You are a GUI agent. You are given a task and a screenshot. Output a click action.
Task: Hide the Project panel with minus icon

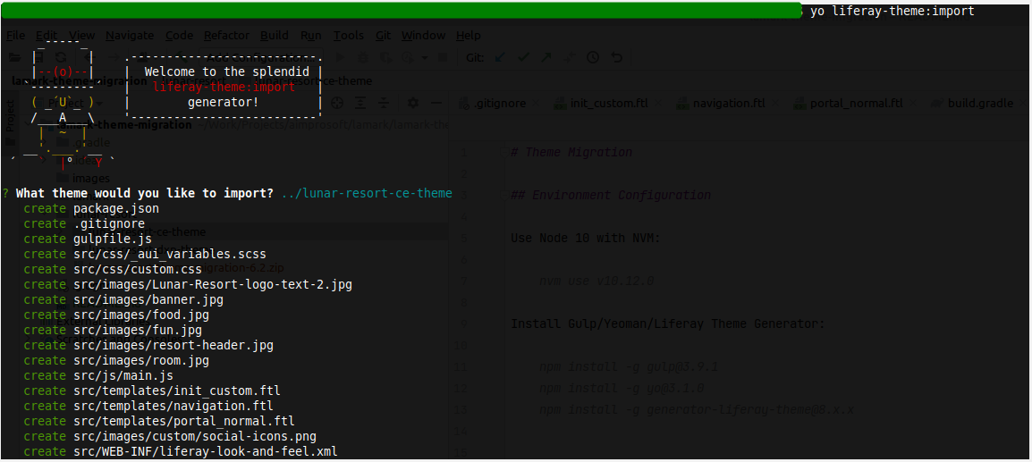(x=436, y=103)
